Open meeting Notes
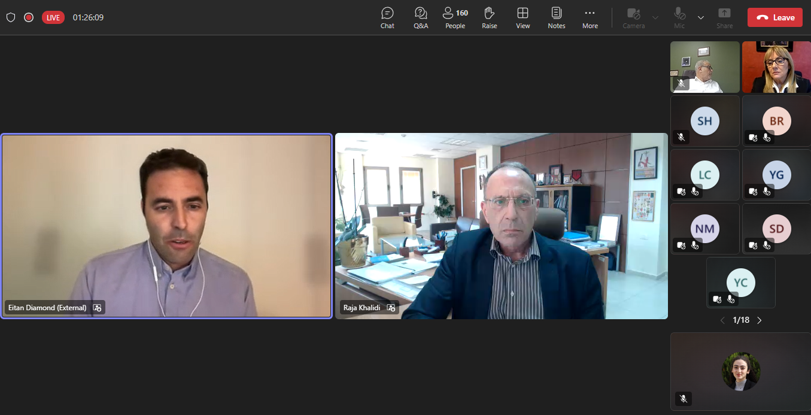 point(556,17)
